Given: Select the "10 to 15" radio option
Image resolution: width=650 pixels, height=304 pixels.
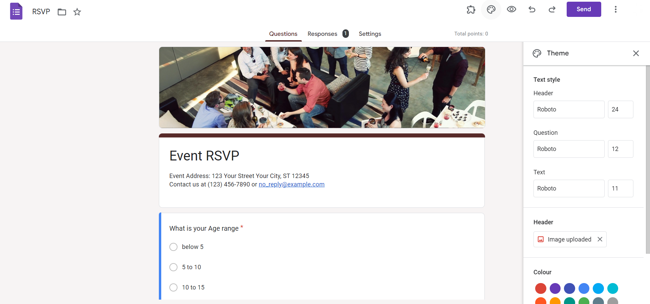Looking at the screenshot, I should tap(173, 287).
